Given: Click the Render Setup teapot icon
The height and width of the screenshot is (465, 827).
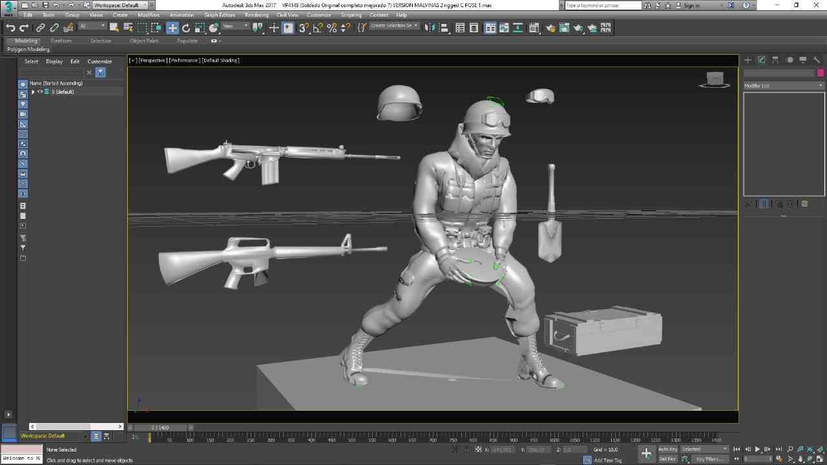Looking at the screenshot, I should pos(550,28).
